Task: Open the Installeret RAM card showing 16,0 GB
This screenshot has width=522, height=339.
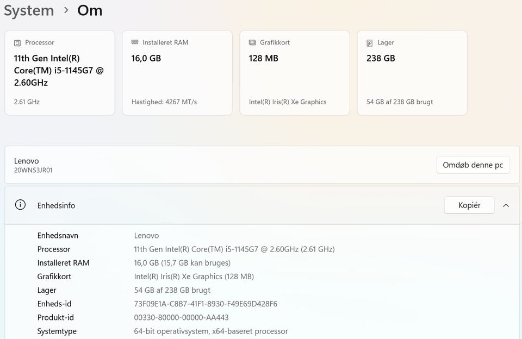Action: pyautogui.click(x=177, y=73)
